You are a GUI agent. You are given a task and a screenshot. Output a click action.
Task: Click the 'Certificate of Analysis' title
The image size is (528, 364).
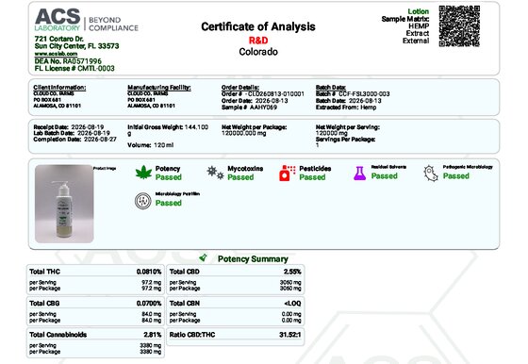coord(258,26)
